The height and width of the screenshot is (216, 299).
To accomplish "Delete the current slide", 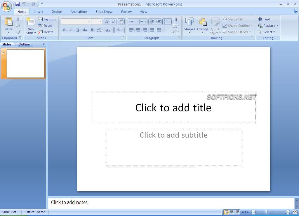I will (46, 32).
